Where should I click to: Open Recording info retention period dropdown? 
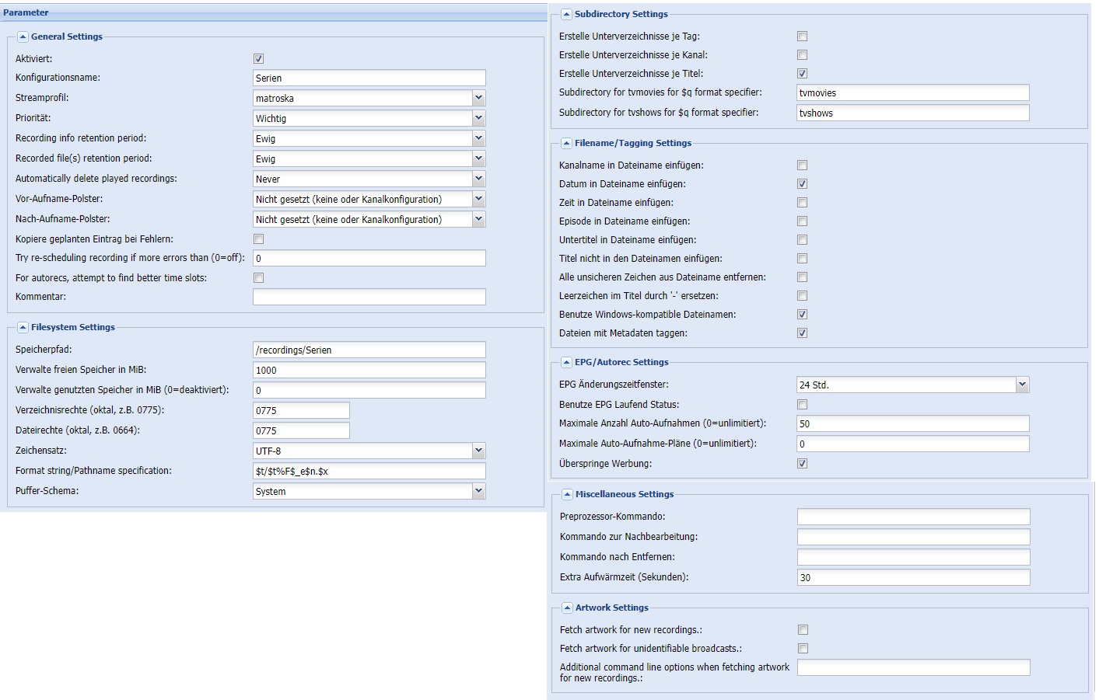tap(478, 138)
